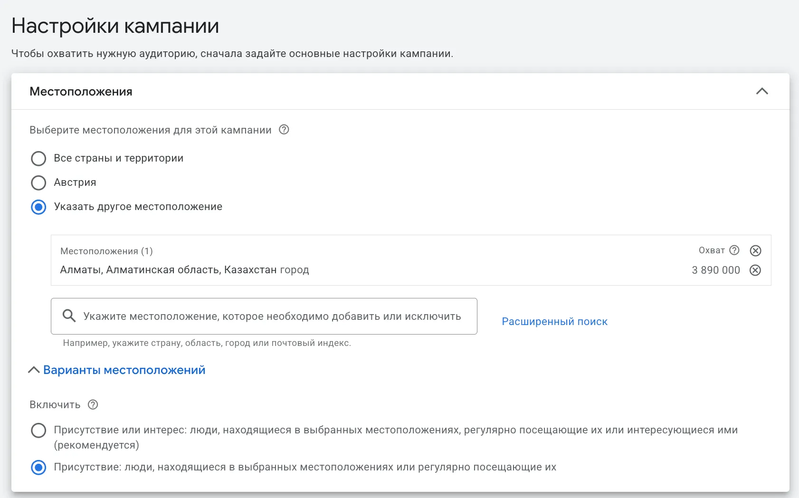The height and width of the screenshot is (498, 799).
Task: Open Расширенный поиск link
Action: (554, 321)
